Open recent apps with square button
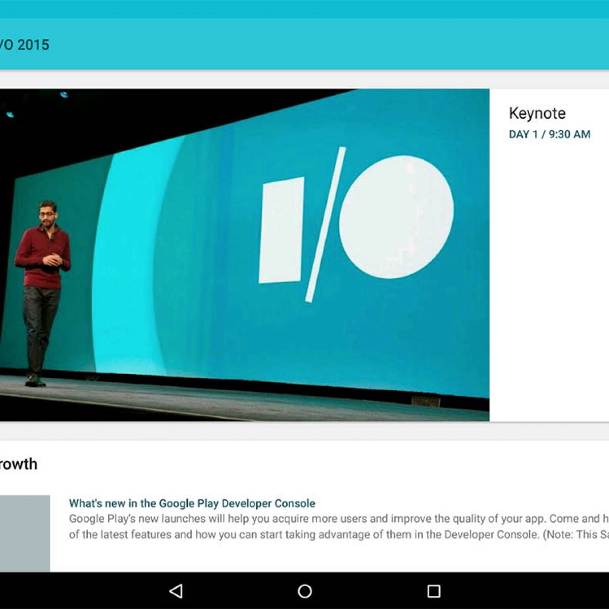 click(x=433, y=591)
